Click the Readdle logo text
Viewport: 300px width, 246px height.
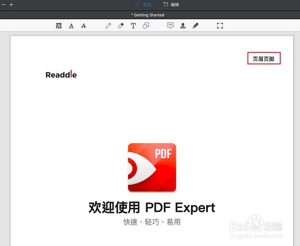coord(61,74)
